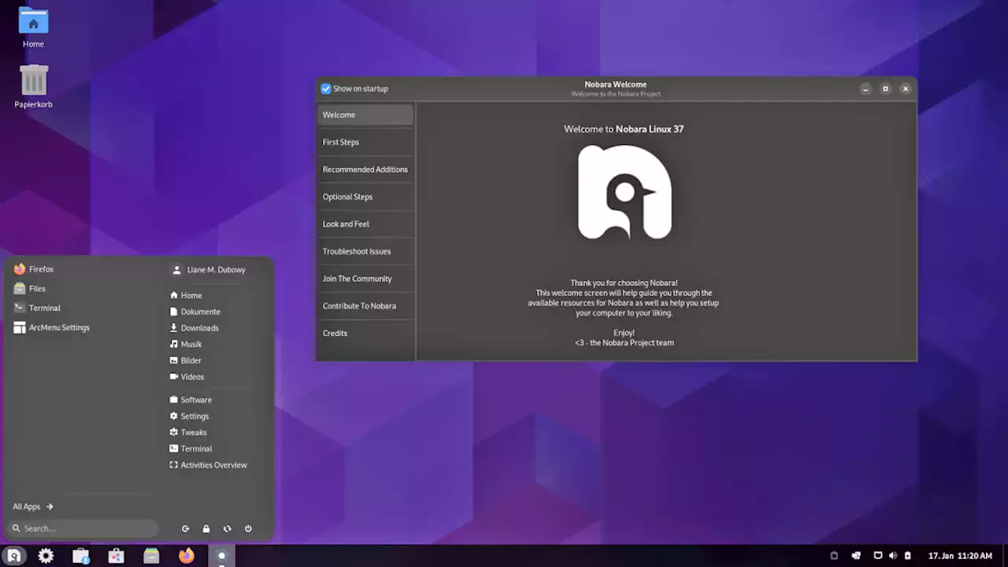Open Terminal from ArcMenu right column

[191, 449]
